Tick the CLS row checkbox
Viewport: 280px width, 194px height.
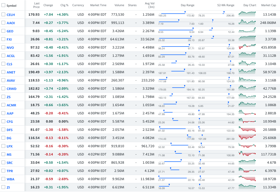coord(3,64)
